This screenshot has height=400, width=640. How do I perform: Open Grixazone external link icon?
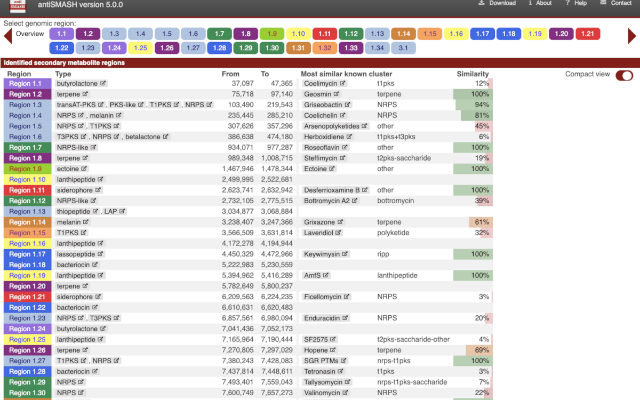(x=340, y=222)
